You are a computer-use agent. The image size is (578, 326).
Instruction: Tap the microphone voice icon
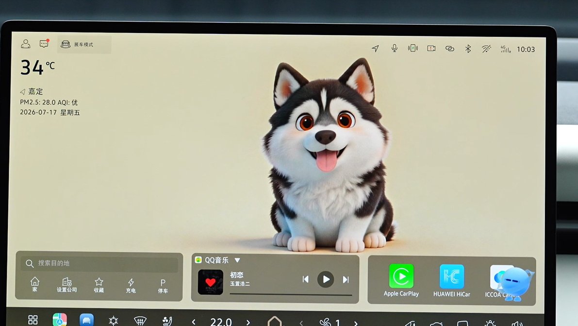[394, 49]
